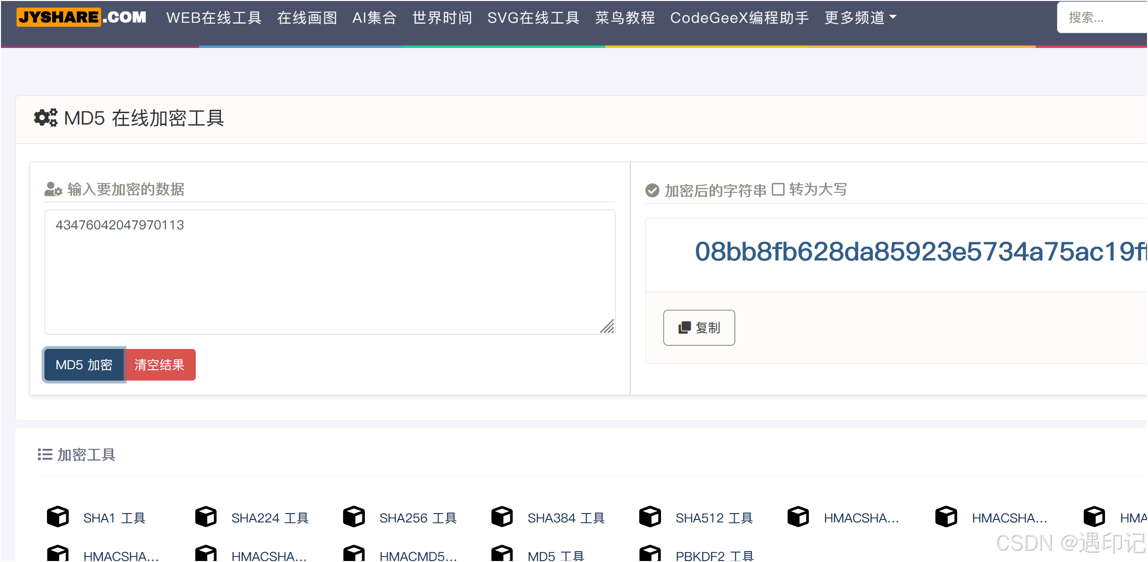The height and width of the screenshot is (562, 1148).
Task: Open the SHA224 tool
Action: (270, 518)
